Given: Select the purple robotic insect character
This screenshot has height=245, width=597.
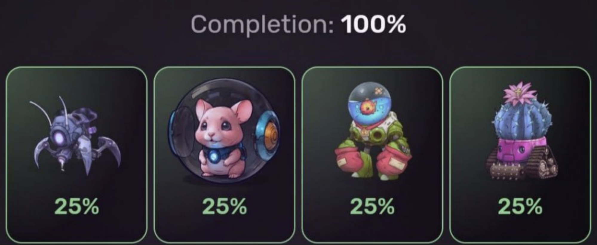Looking at the screenshot, I should click(x=76, y=136).
